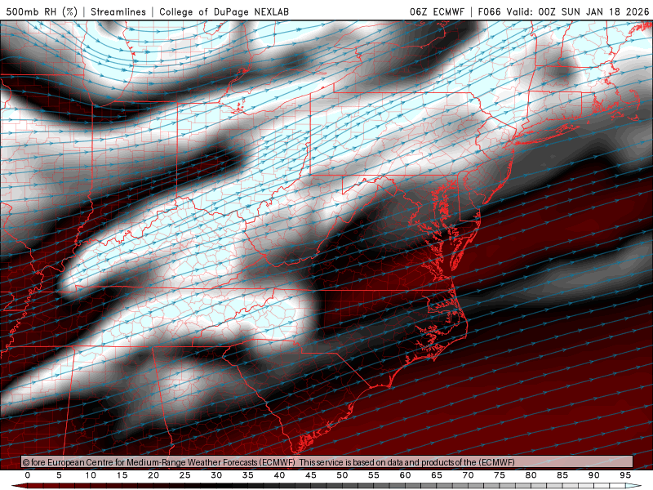Click the "85" value on color scale

[x=562, y=475]
